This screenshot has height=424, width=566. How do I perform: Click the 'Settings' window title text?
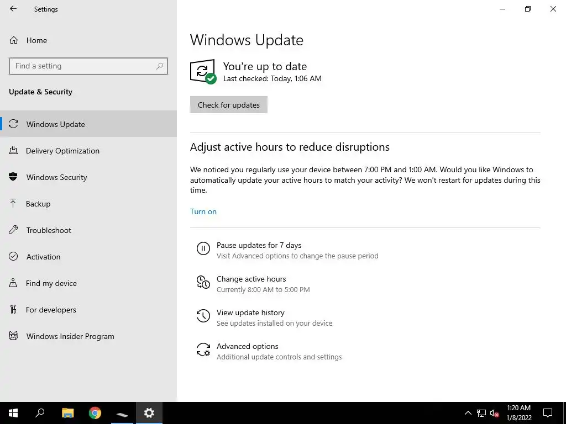pyautogui.click(x=46, y=9)
